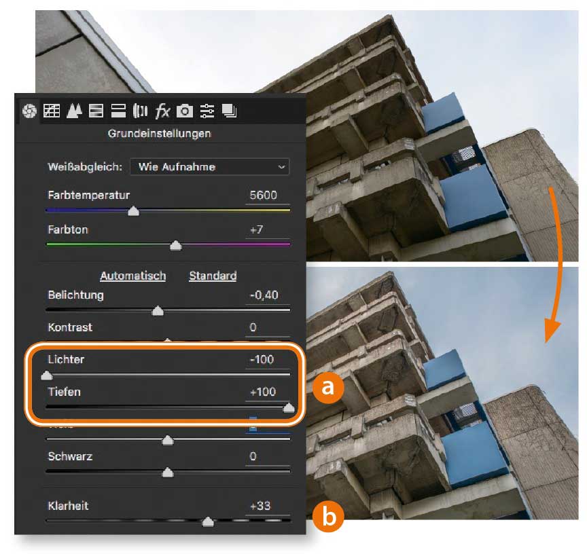Open the camera calibration panel icon
Screen dimensions: 587x554
point(185,111)
